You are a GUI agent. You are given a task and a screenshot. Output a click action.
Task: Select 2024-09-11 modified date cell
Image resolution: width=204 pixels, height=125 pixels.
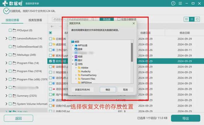(185, 50)
